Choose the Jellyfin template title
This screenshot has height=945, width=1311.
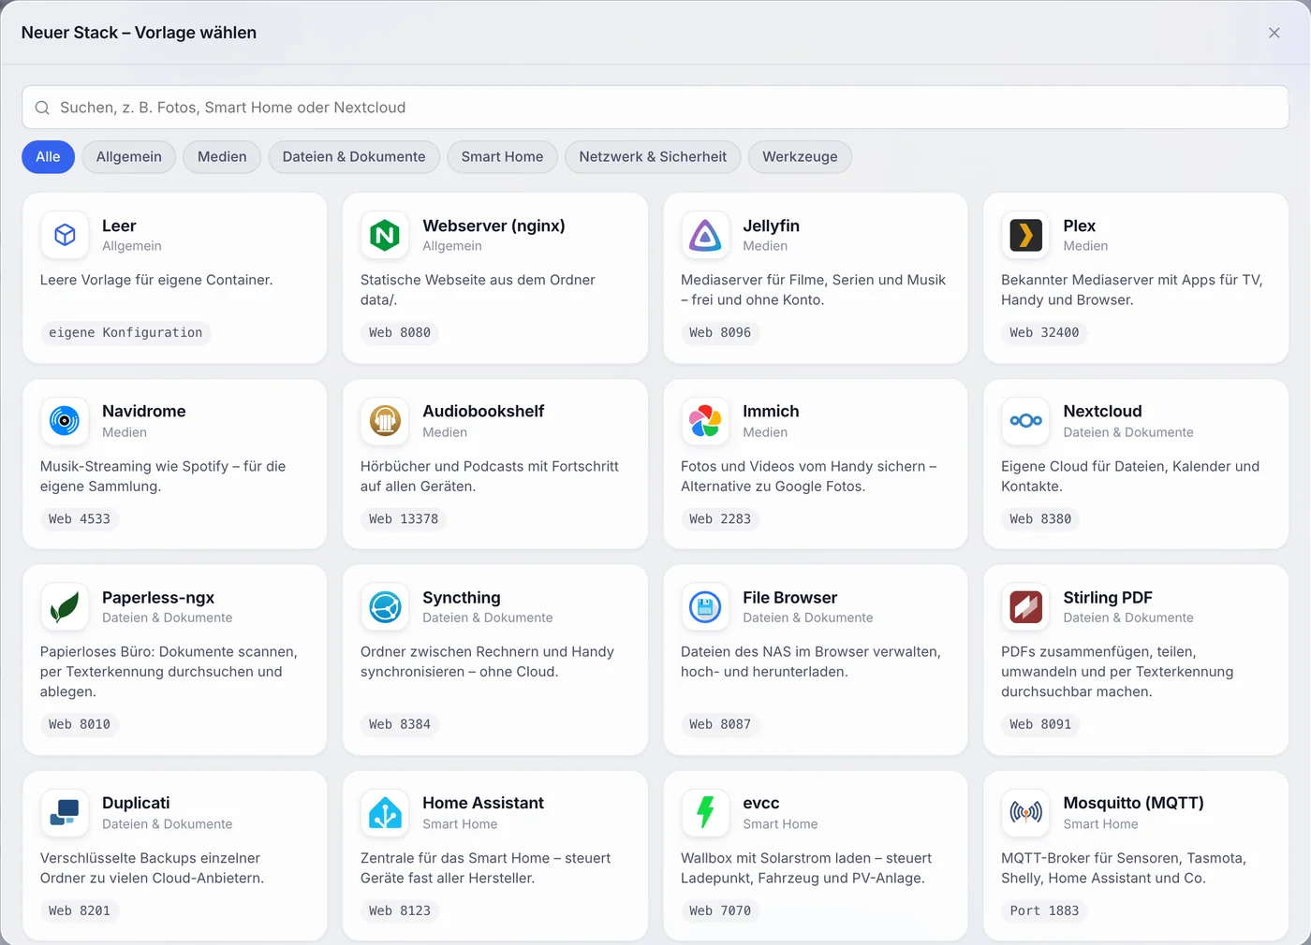point(771,225)
